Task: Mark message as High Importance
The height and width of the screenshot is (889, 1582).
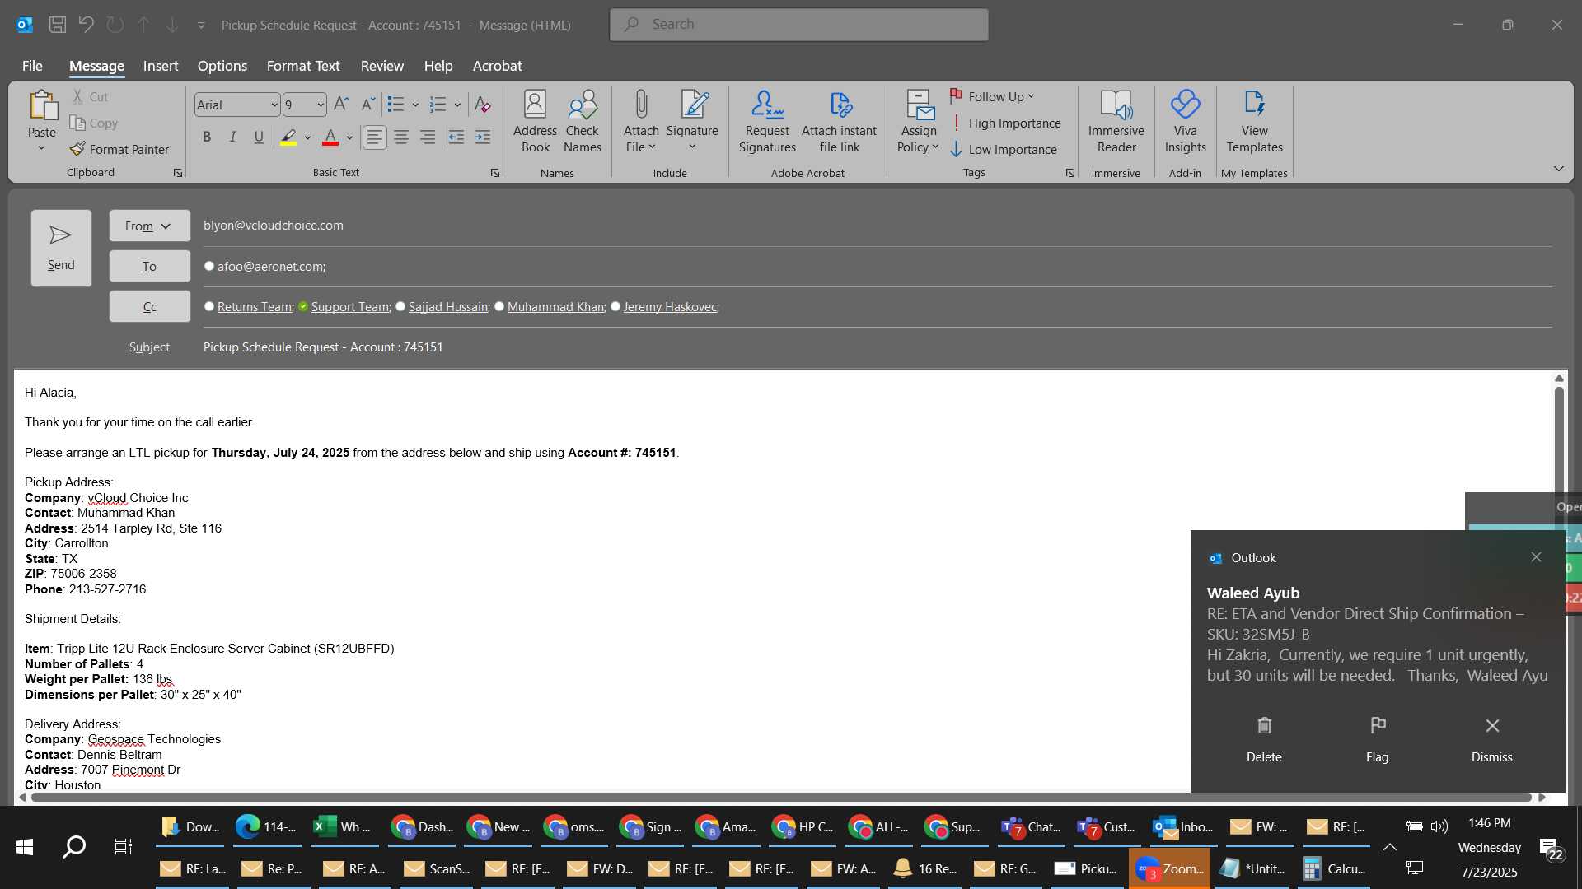Action: 1005,123
